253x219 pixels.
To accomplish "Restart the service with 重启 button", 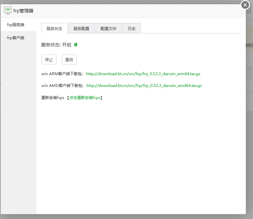I will [x=69, y=59].
